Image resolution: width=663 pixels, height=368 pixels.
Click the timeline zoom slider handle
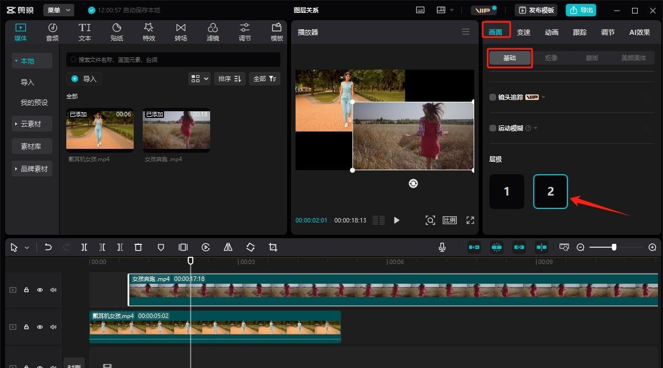[x=614, y=247]
